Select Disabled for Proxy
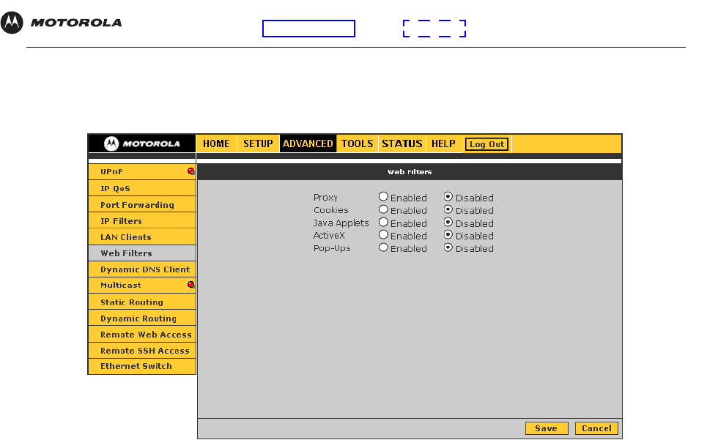The image size is (707, 440). click(448, 196)
